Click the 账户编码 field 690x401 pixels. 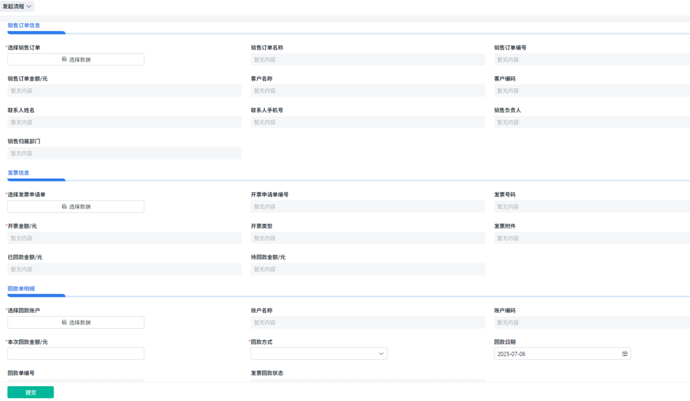[592, 323]
